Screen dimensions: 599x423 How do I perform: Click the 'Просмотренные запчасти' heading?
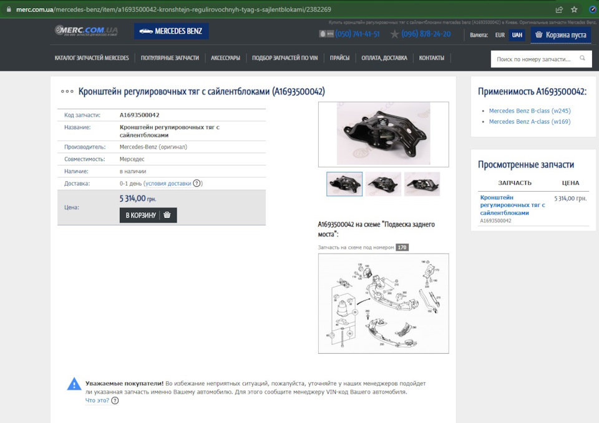[x=525, y=164]
